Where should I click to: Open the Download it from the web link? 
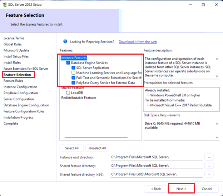coord(138,42)
